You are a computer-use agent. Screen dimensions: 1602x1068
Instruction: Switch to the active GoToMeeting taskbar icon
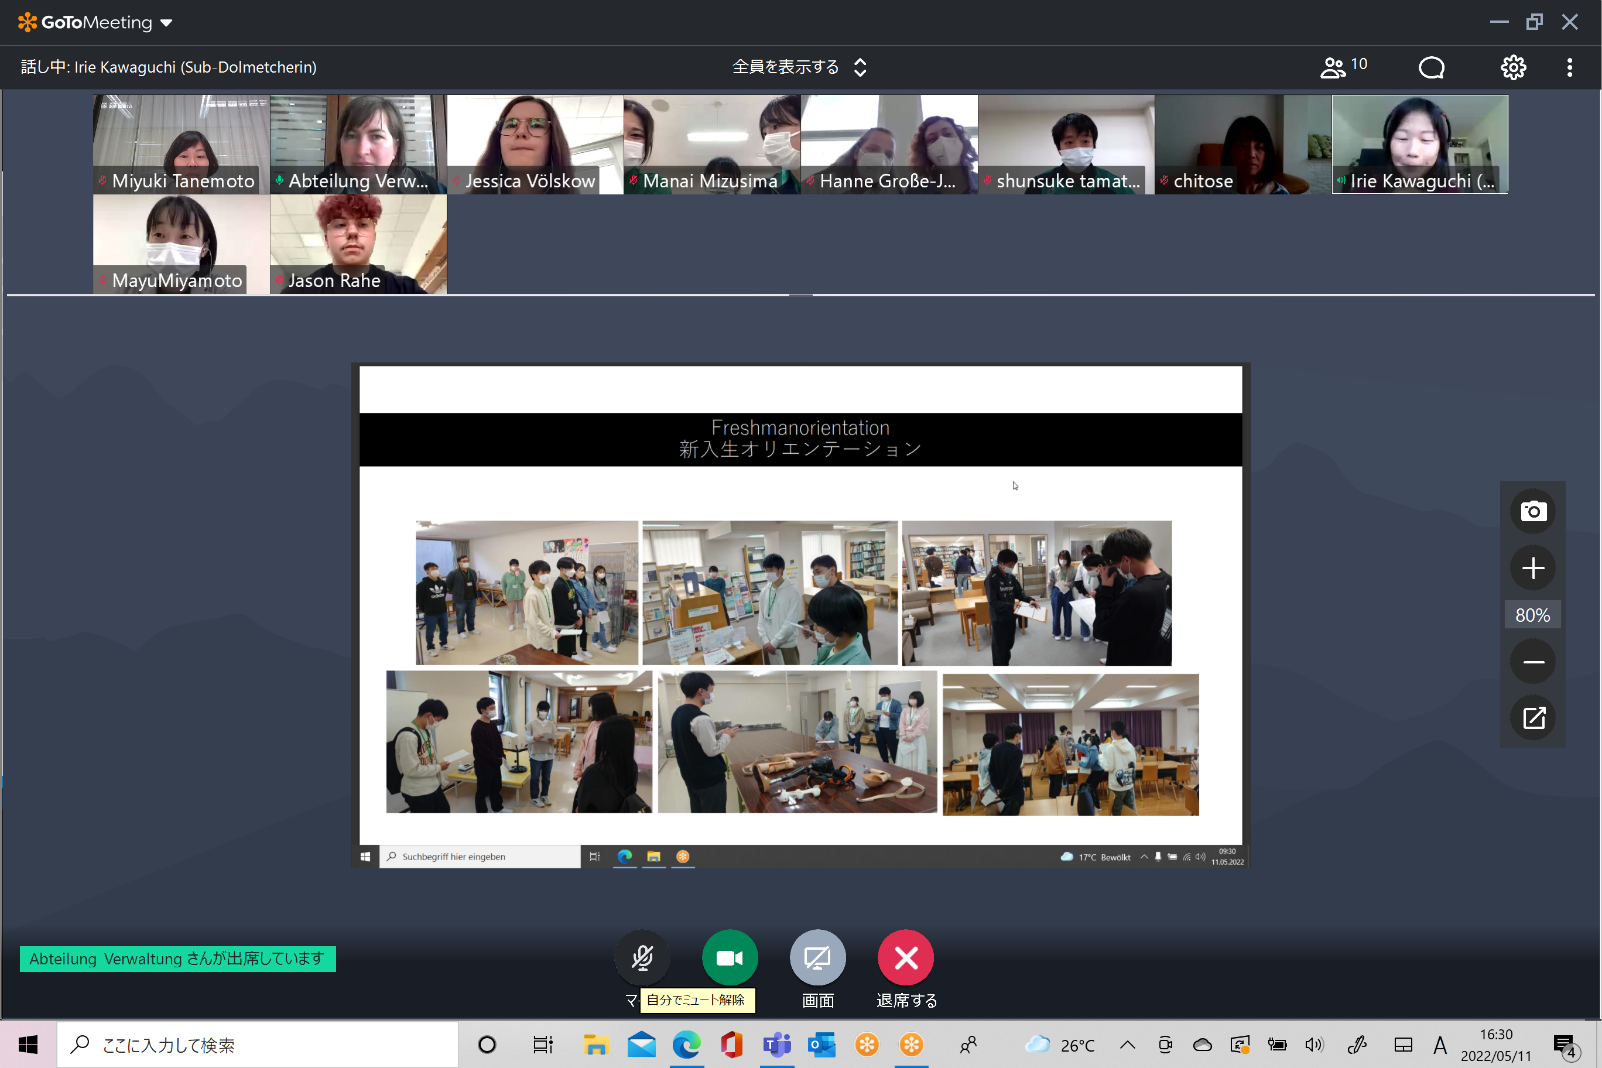911,1044
